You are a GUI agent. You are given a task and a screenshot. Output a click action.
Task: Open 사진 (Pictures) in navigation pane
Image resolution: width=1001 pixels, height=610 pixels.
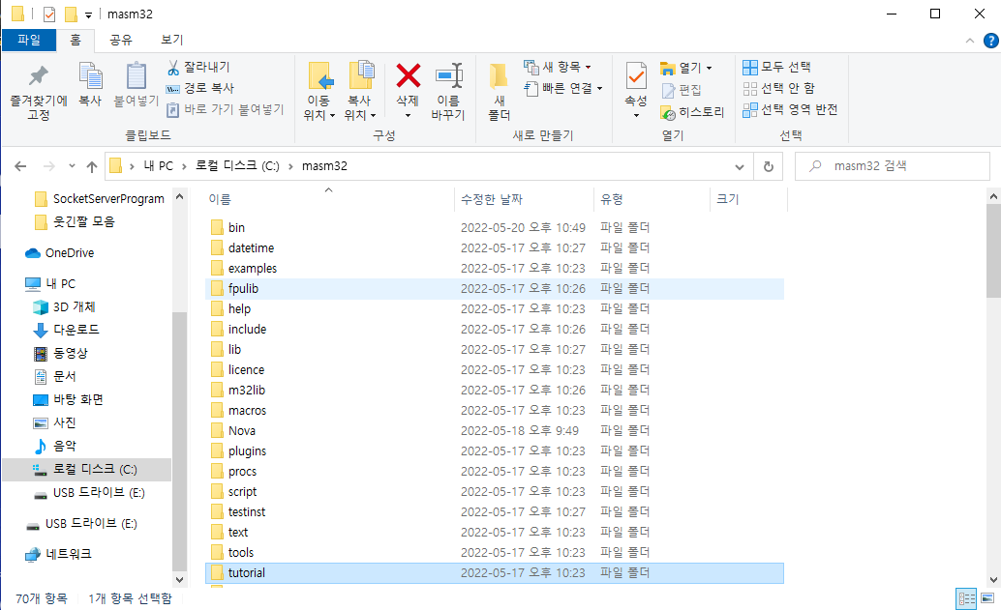coord(55,423)
